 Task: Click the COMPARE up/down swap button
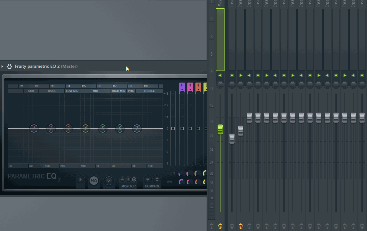(x=157, y=179)
